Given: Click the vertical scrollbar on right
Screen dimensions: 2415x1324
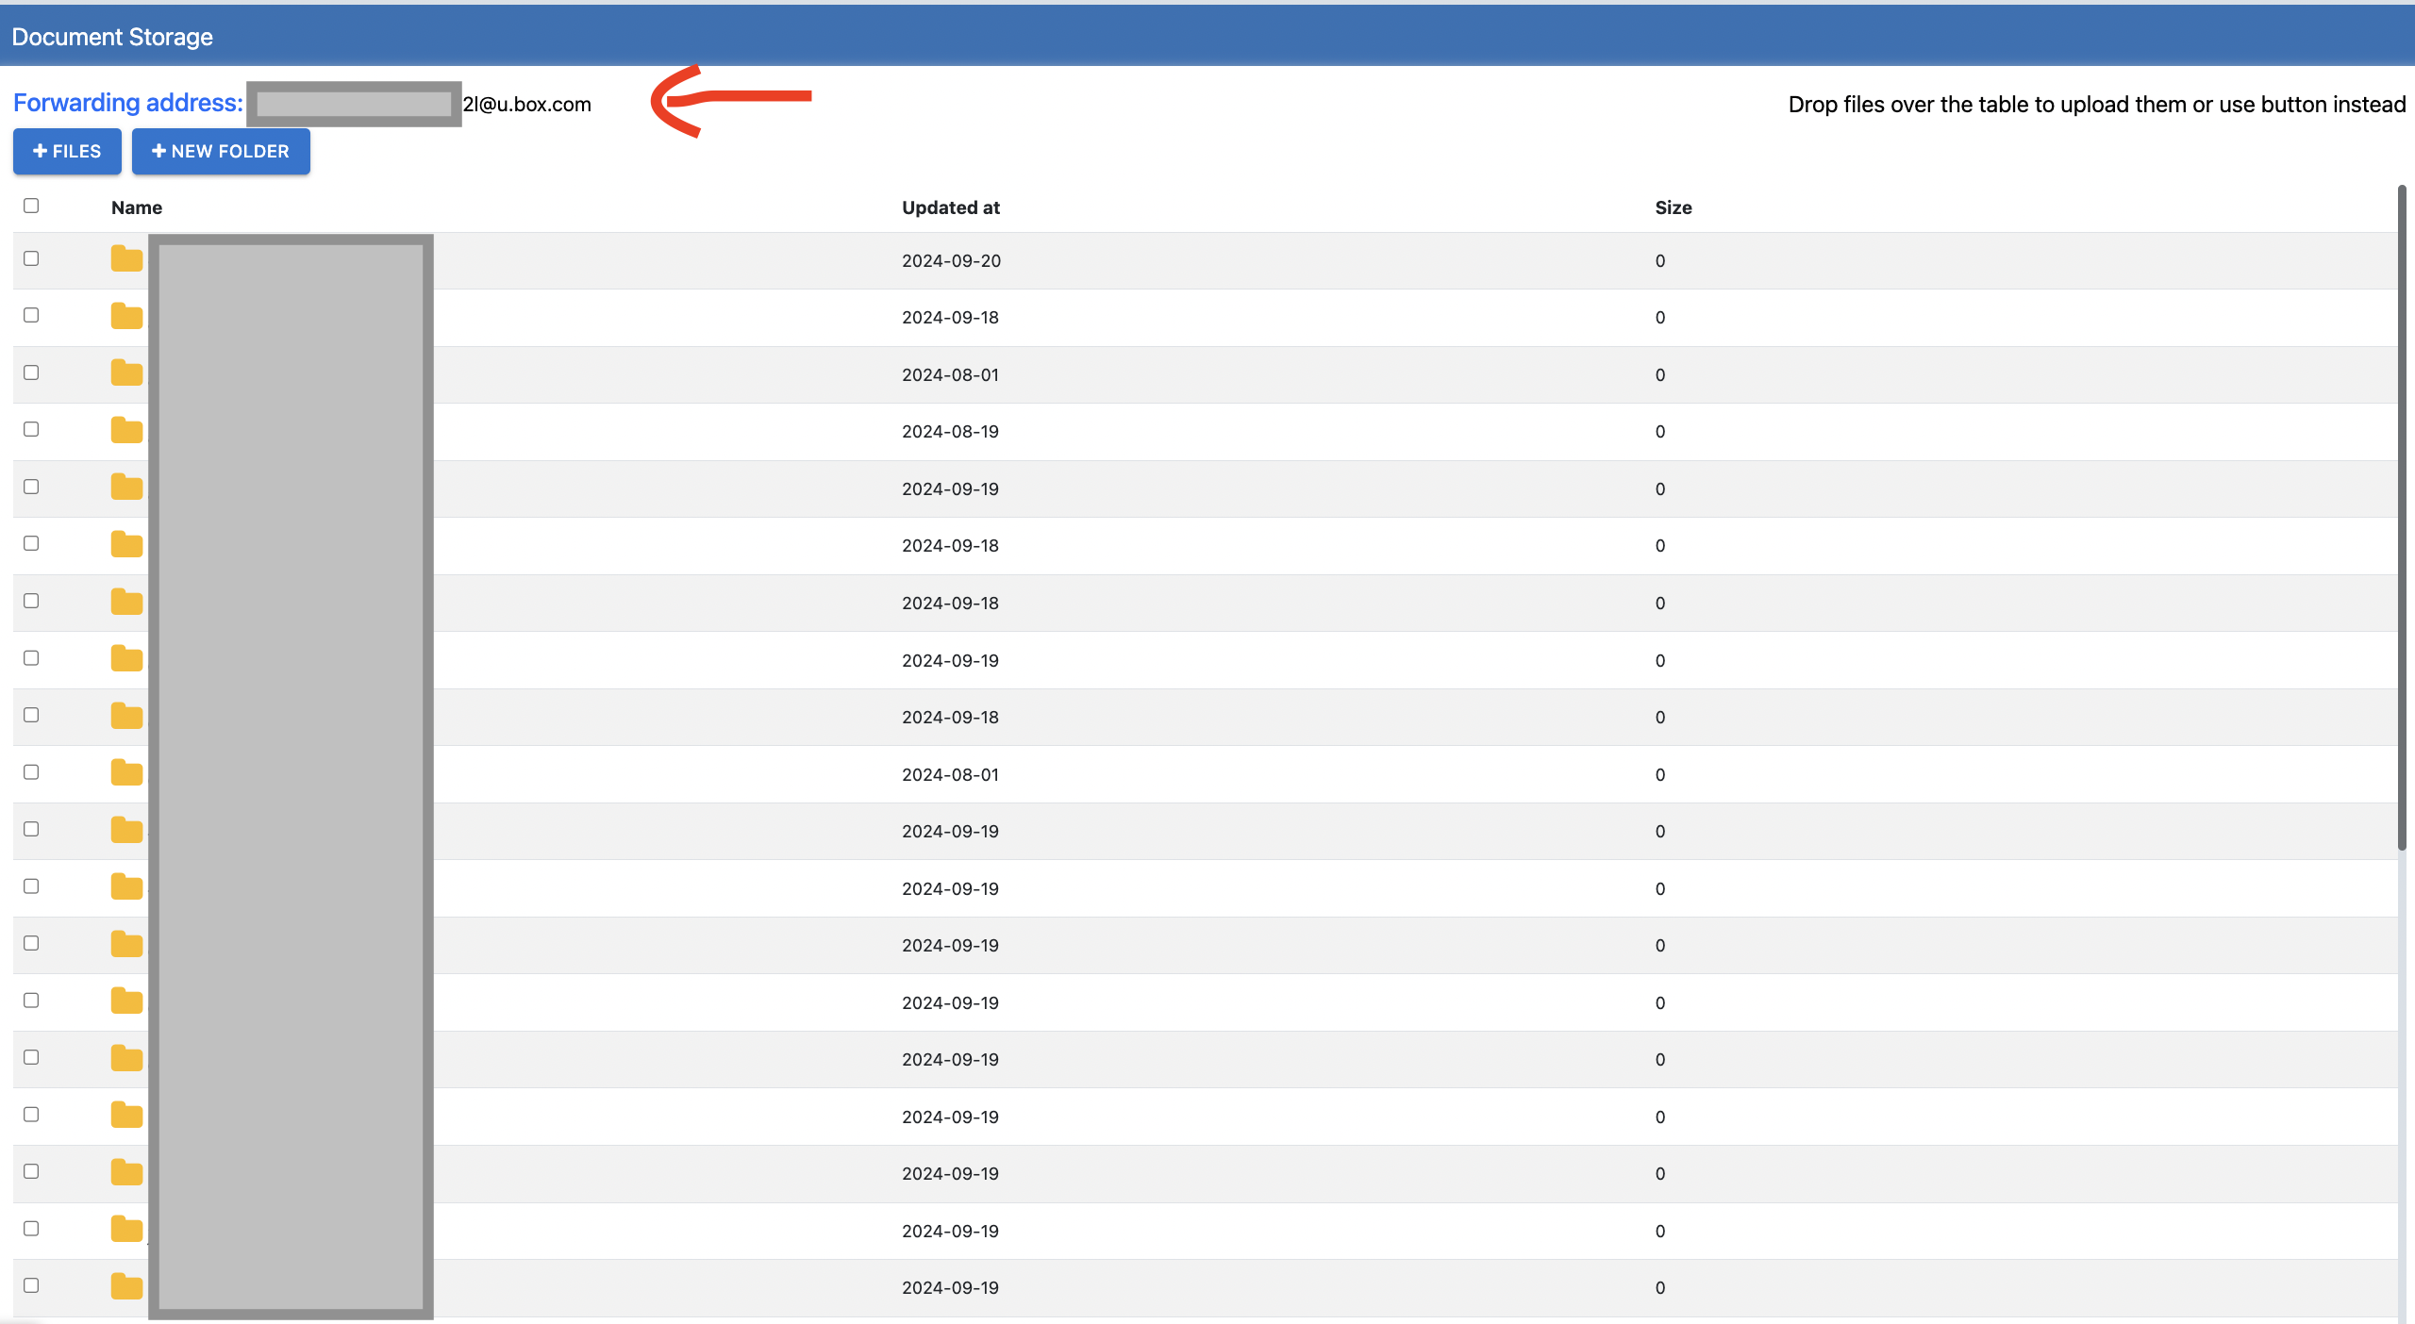Looking at the screenshot, I should (x=2402, y=519).
